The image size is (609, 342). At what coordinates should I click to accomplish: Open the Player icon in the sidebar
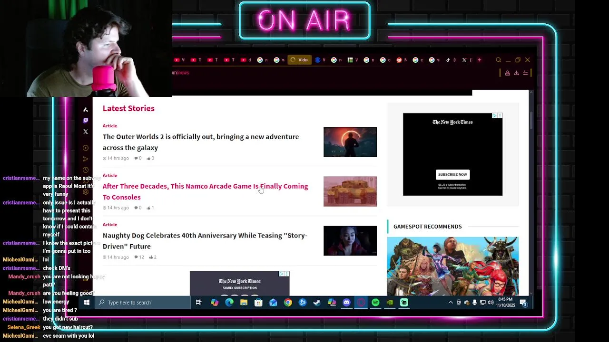click(86, 148)
